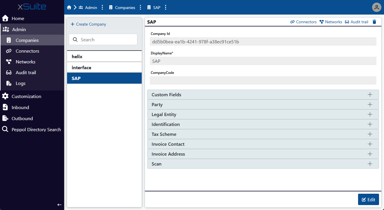384x210 pixels.
Task: Collapse the sidebar with the left arrow
Action: [59, 205]
